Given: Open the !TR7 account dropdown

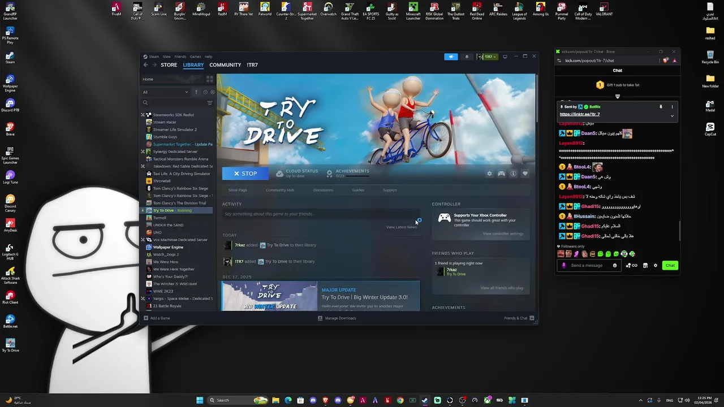Looking at the screenshot, I should (x=486, y=57).
